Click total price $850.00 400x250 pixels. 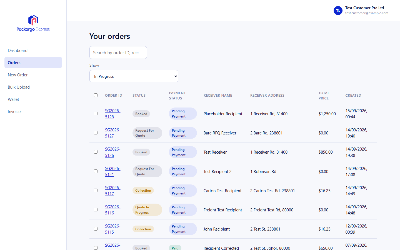[x=325, y=152]
